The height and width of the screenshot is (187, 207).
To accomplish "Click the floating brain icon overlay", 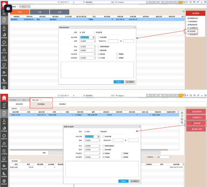I will pos(8,8).
